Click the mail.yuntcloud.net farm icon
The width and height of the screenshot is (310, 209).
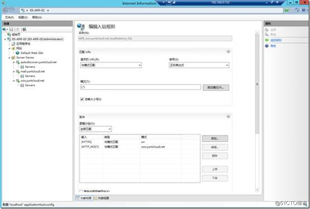pyautogui.click(x=18, y=71)
